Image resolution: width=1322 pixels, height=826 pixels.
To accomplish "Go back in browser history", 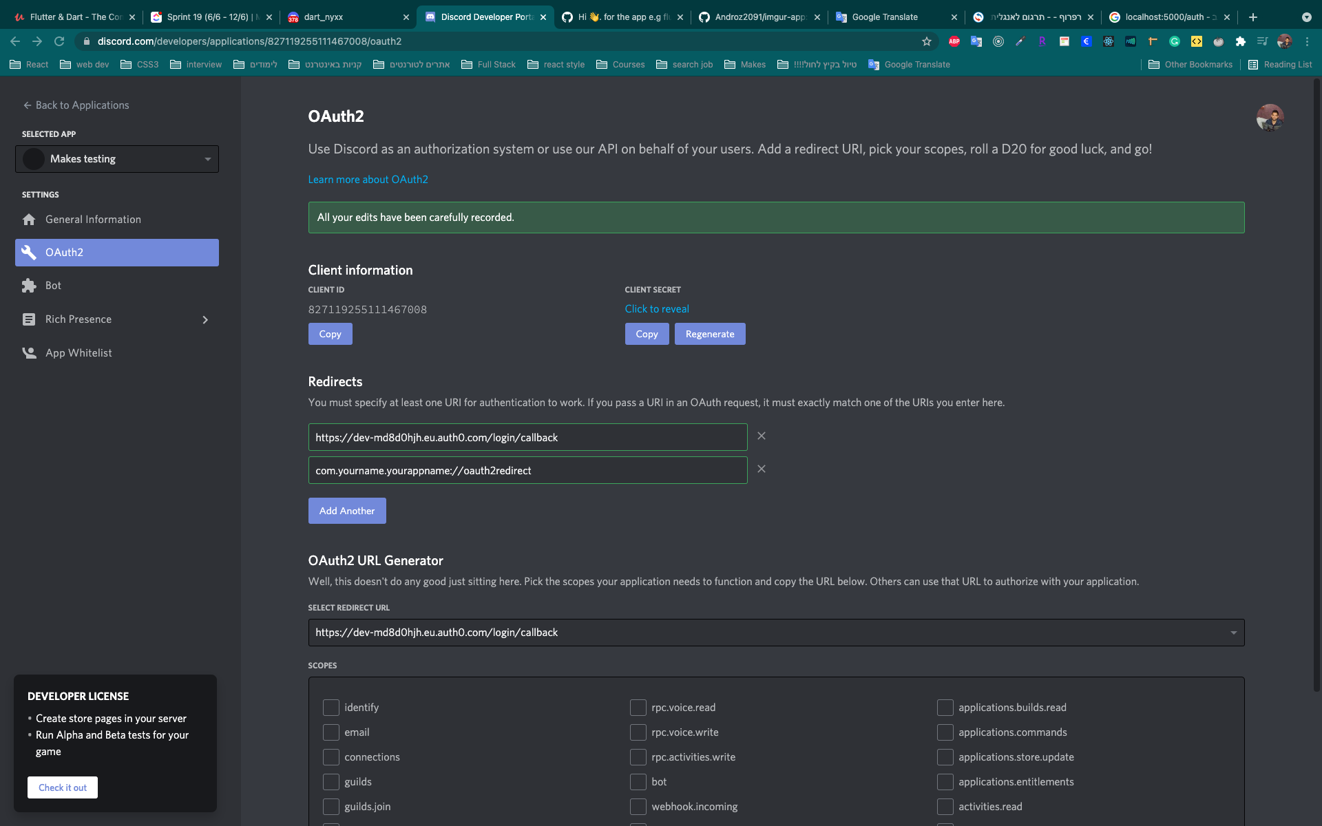I will (x=15, y=41).
